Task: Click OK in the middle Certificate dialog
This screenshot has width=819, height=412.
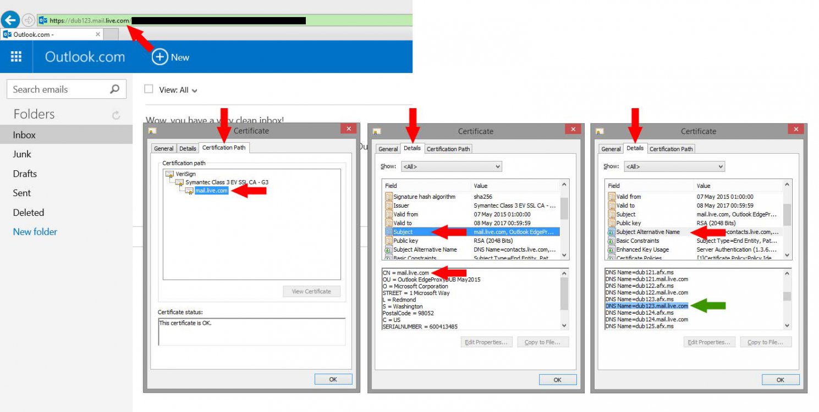Action: click(x=557, y=380)
